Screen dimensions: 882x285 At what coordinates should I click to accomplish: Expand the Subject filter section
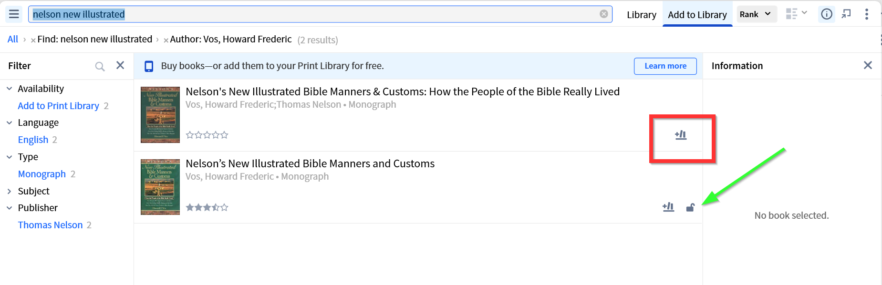click(x=10, y=191)
